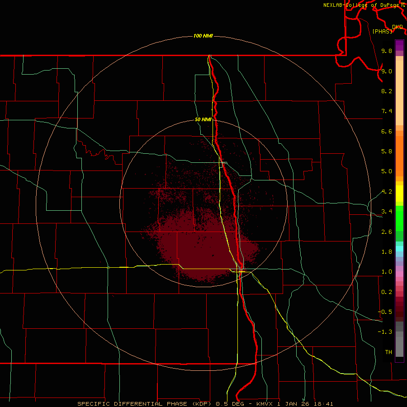Click the 6.6 scale label
The image size is (407, 407).
click(x=387, y=131)
